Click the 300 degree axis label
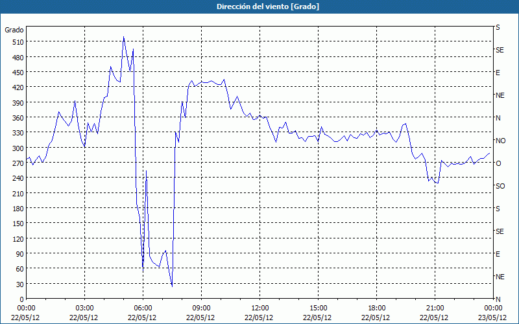Viewport: 519px width, 324px height. click(x=18, y=148)
